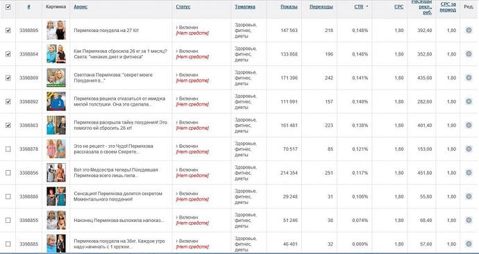
Task: Sort by Тематика column header
Action: (244, 7)
